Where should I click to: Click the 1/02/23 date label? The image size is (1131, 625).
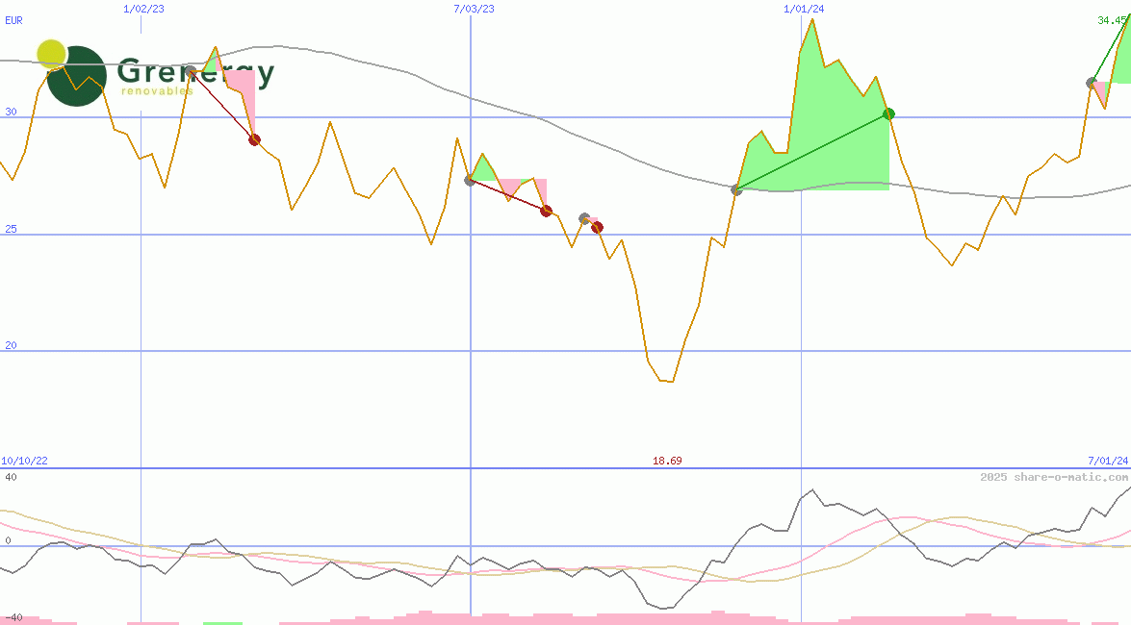[x=145, y=9]
